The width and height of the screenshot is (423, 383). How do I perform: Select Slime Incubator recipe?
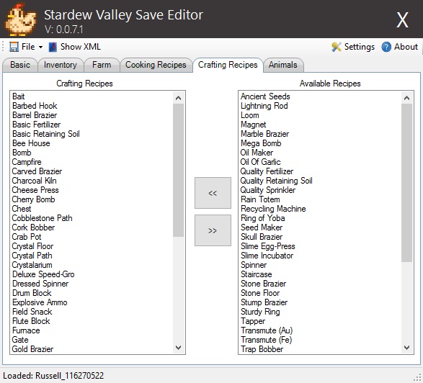pyautogui.click(x=267, y=256)
